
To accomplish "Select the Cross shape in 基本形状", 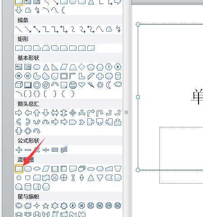I will (x=100, y=76).
